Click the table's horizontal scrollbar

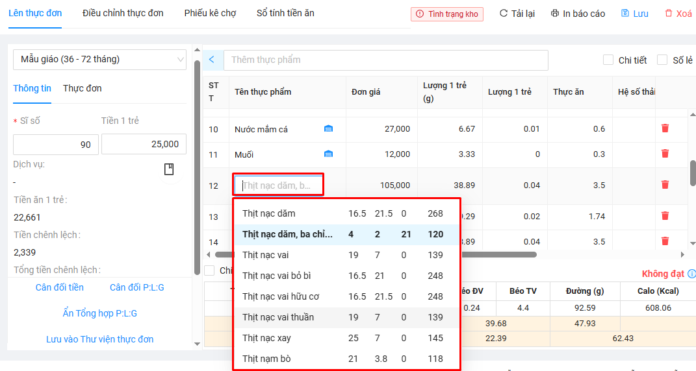tap(376, 255)
